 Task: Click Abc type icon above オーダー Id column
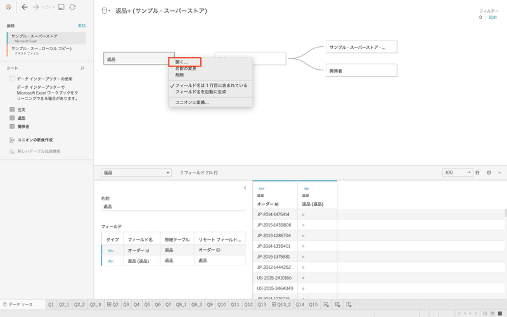point(262,188)
